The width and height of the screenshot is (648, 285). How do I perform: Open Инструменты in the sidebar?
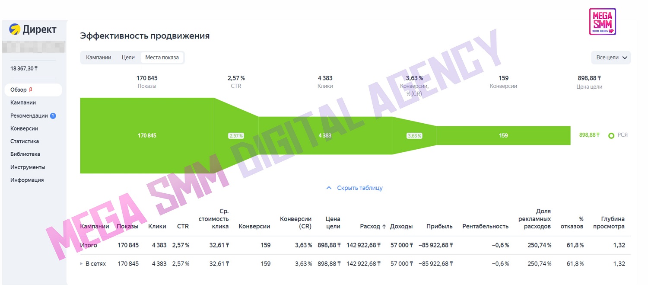tap(28, 167)
